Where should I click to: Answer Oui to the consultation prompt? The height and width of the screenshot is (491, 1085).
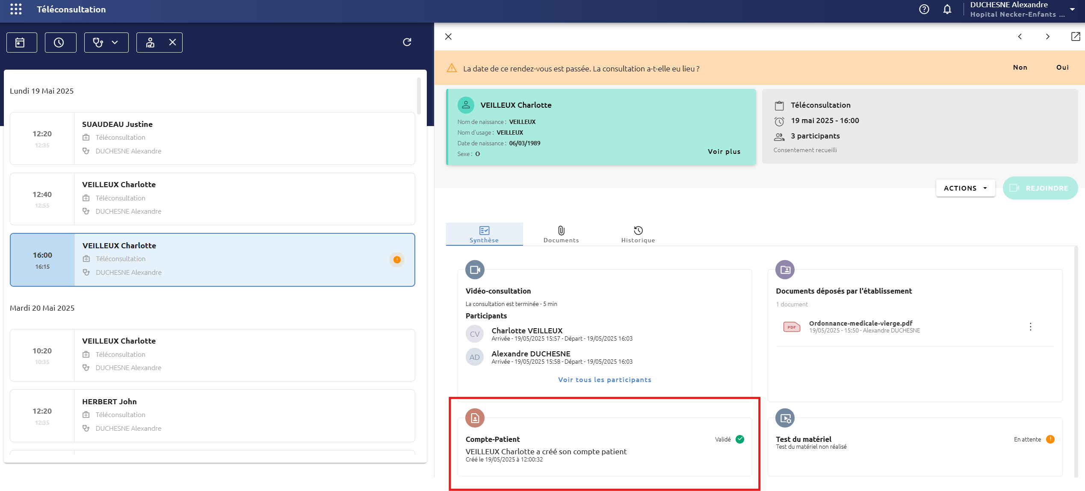pyautogui.click(x=1062, y=68)
